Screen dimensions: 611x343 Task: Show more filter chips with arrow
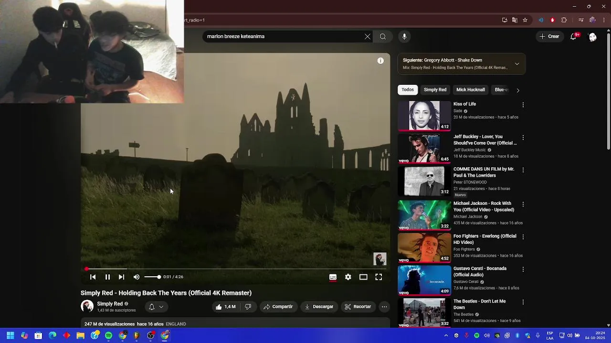(518, 90)
